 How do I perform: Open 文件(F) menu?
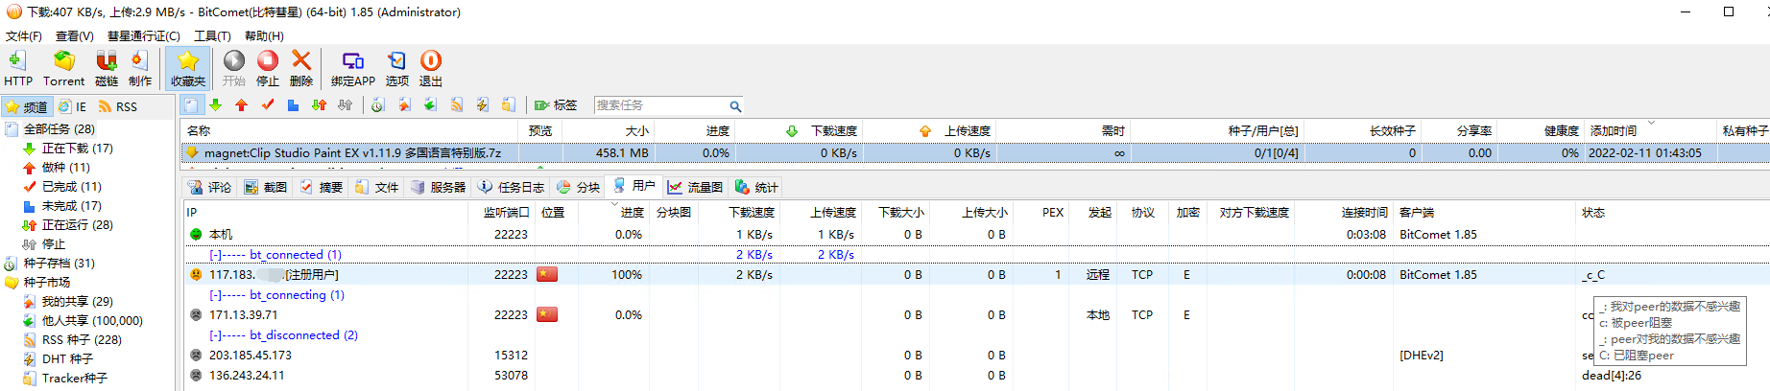click(24, 35)
